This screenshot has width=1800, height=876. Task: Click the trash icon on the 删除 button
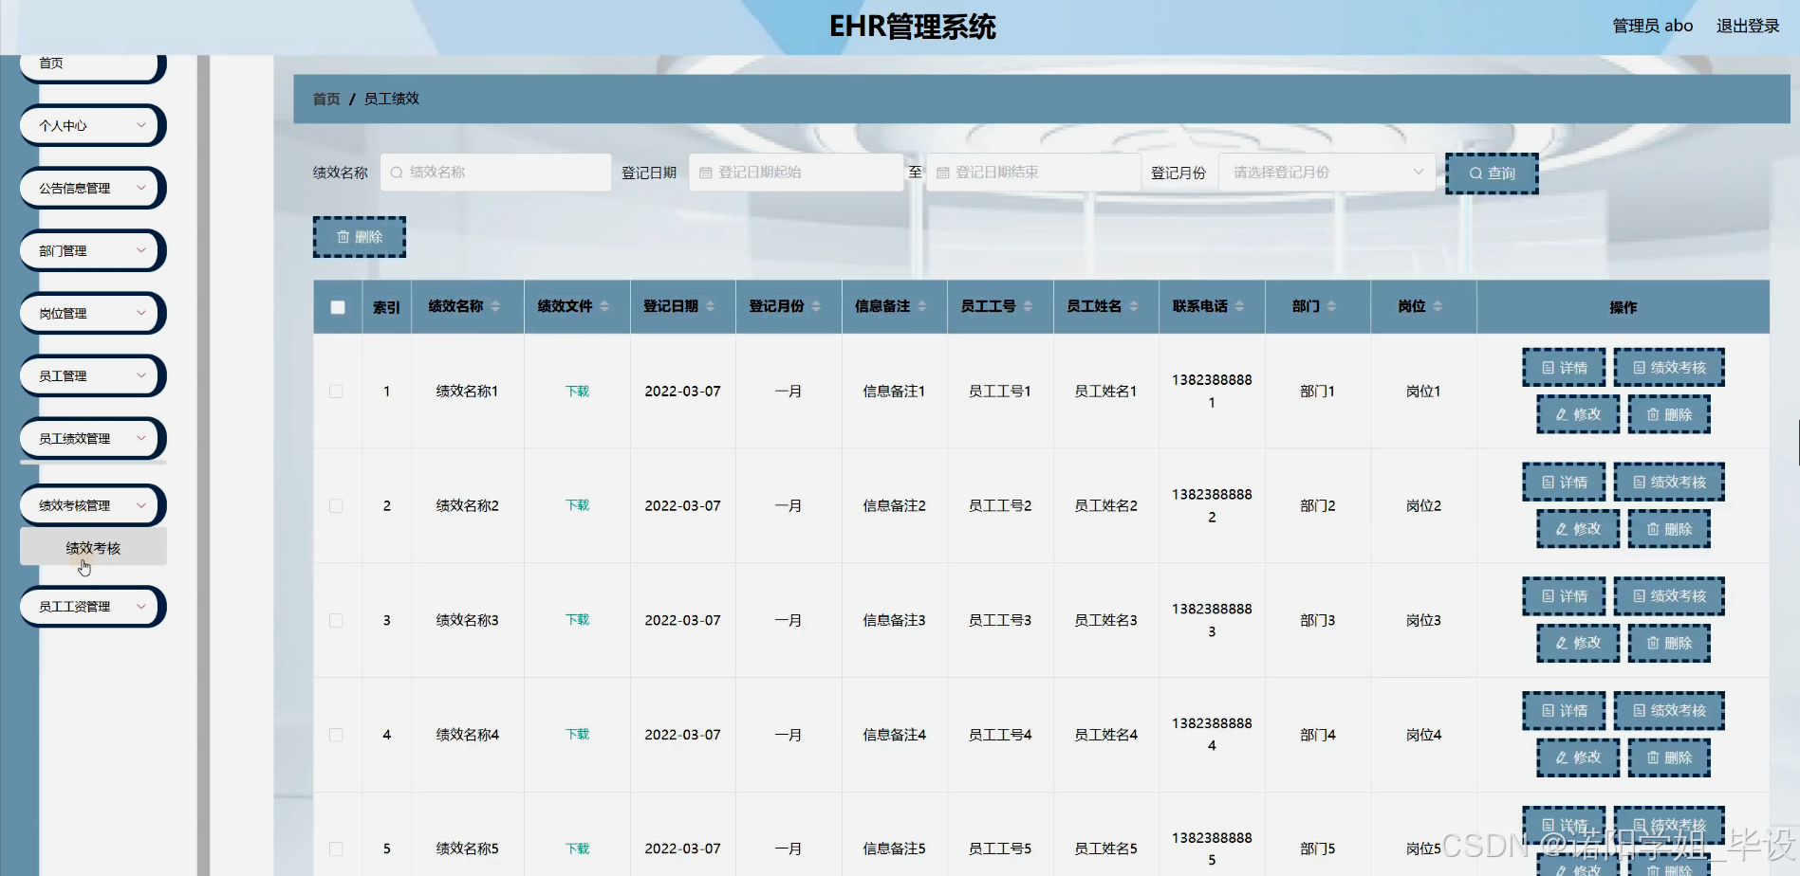pyautogui.click(x=343, y=237)
